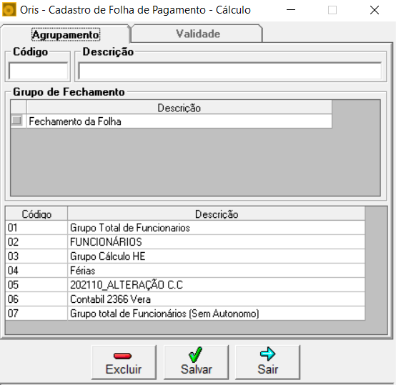Minimize the Oris window
396x385 pixels.
[291, 10]
